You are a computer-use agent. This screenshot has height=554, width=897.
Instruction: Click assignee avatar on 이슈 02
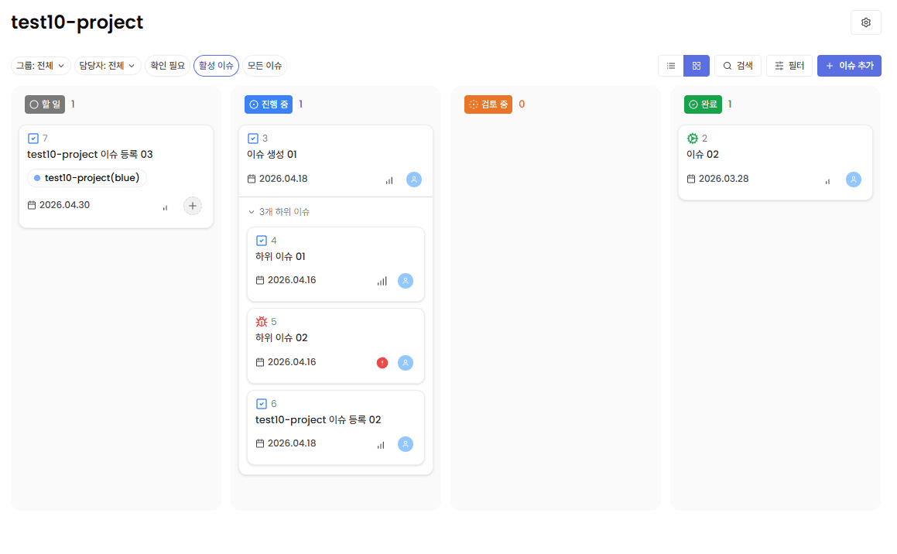854,180
